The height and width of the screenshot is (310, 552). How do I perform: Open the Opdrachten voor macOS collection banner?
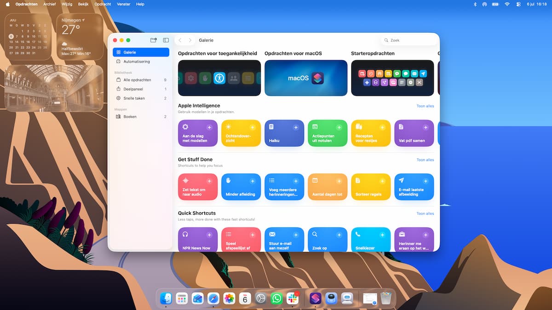(306, 78)
